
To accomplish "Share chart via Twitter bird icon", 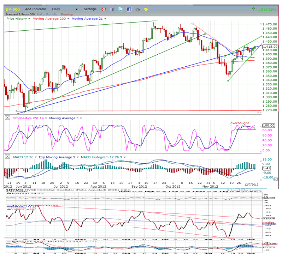I will click(x=121, y=9).
